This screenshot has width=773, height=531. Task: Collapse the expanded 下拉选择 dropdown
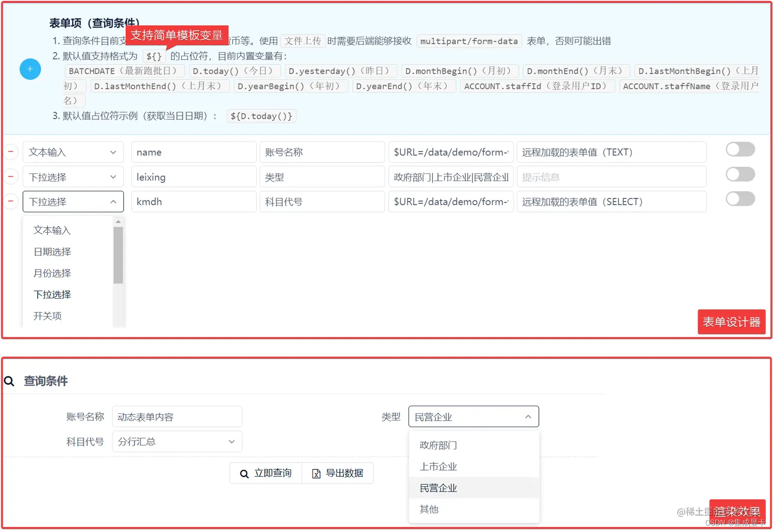tap(73, 202)
